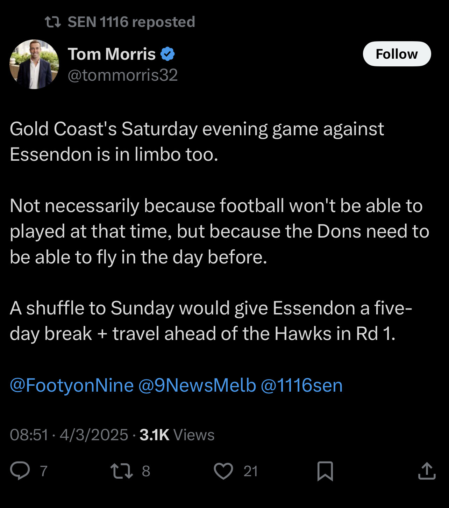The width and height of the screenshot is (449, 508).
Task: Click the 7 replies count
Action: [x=44, y=471]
